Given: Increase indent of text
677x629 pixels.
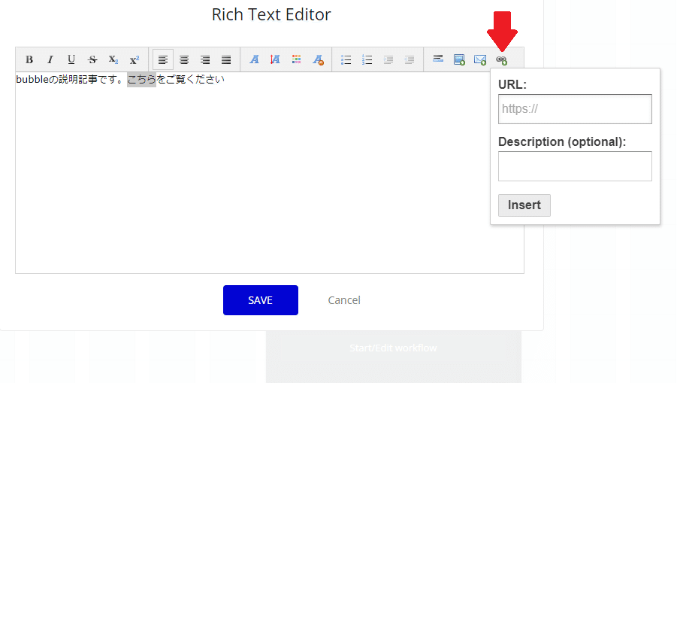Looking at the screenshot, I should coord(388,59).
